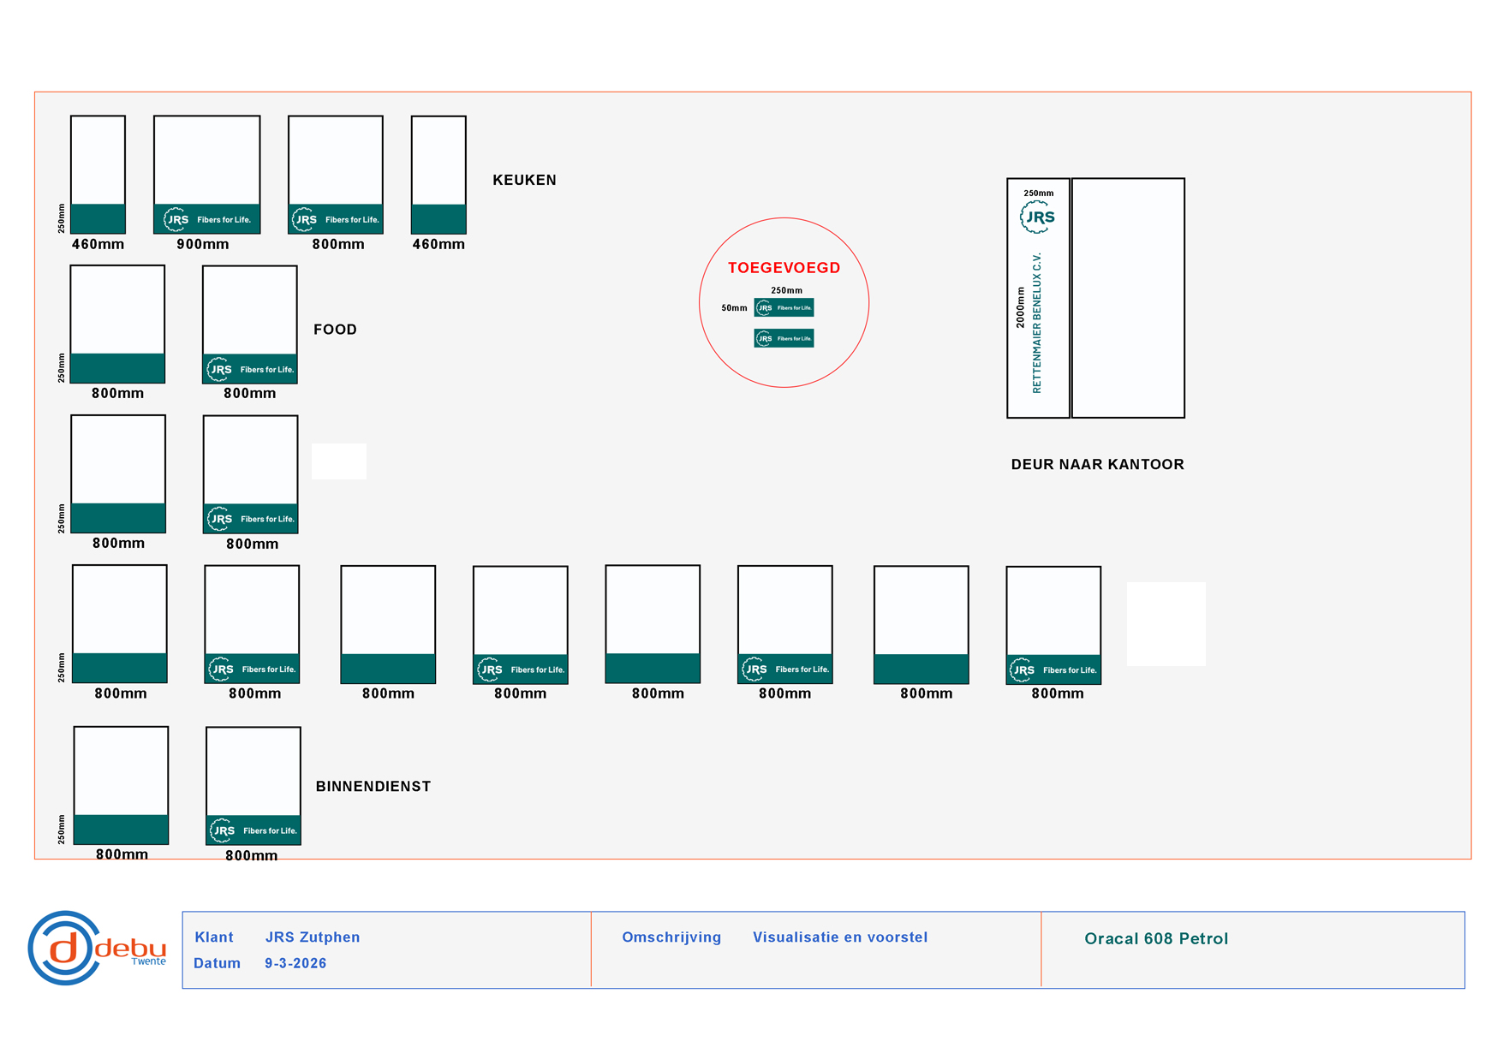Click the DEUR NAAR KANTOOR label
Screen dimensions: 1497x1059
[1097, 465]
